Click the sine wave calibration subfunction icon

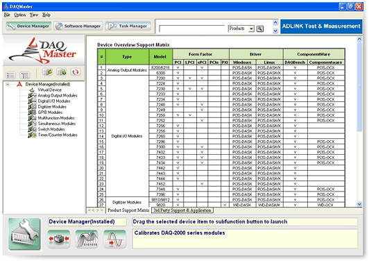[x=114, y=239]
